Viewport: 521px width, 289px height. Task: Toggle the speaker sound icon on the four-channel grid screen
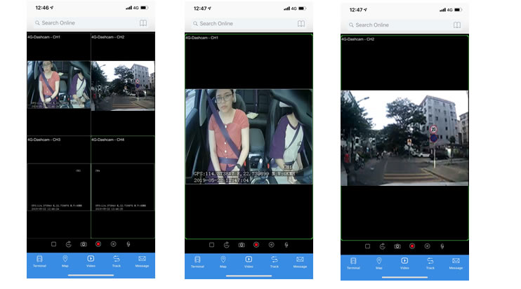point(113,244)
